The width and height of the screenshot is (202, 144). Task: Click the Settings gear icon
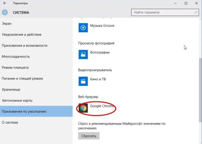point(5,13)
